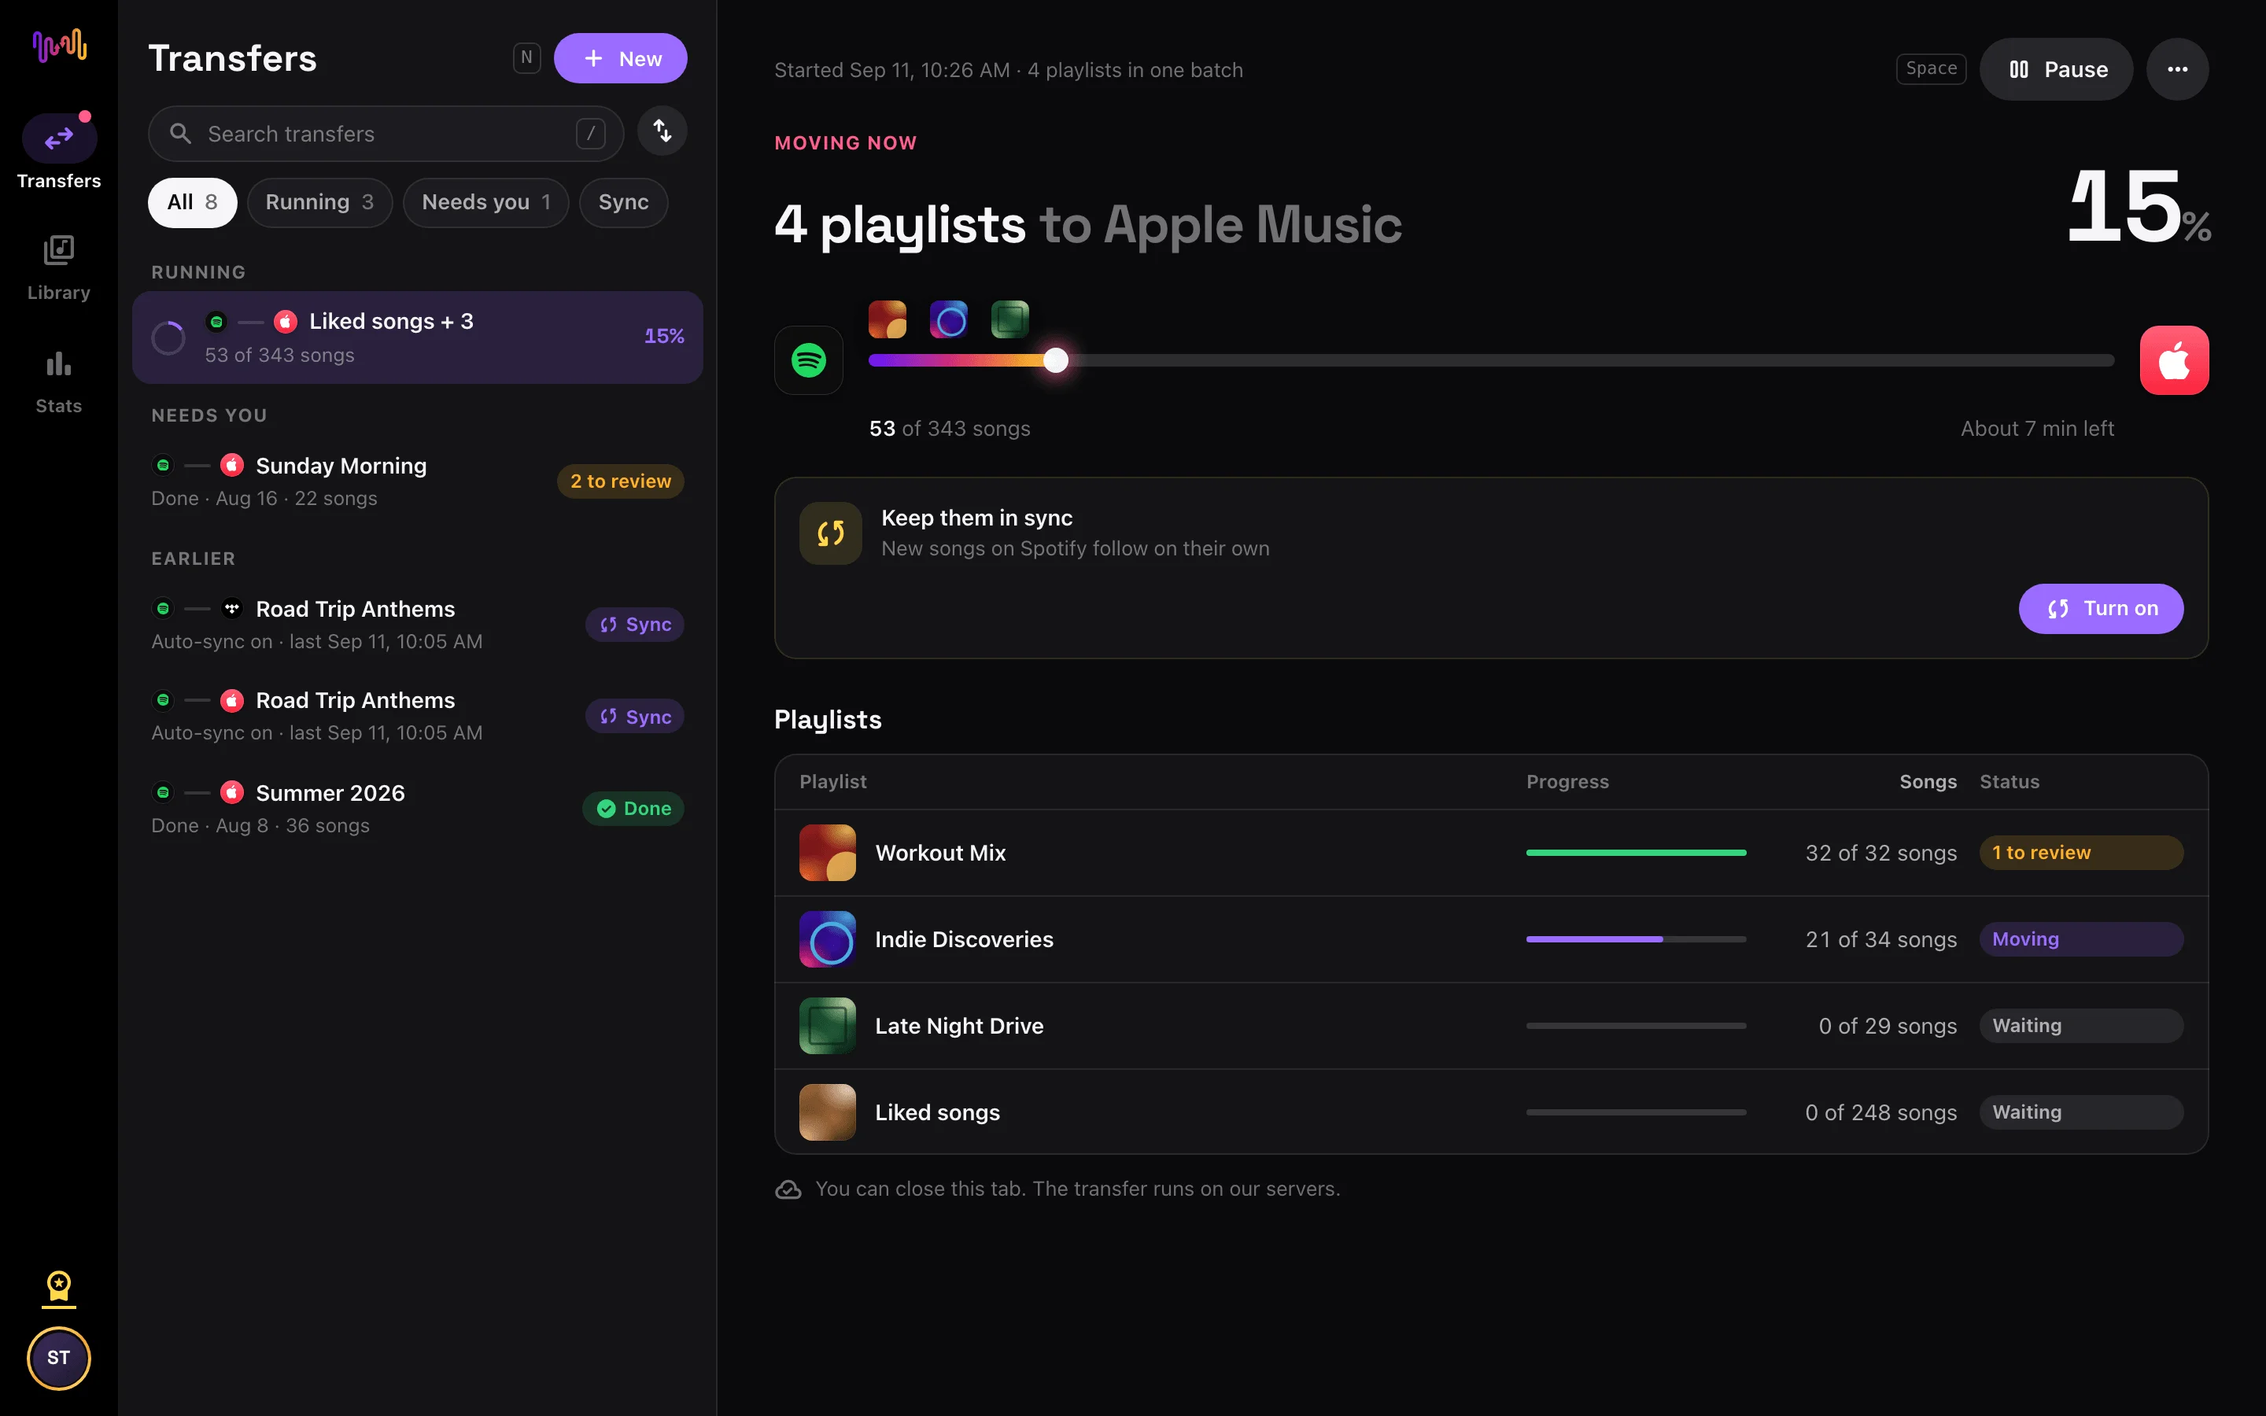Click the 2 to review badge
2266x1416 pixels.
pos(621,481)
